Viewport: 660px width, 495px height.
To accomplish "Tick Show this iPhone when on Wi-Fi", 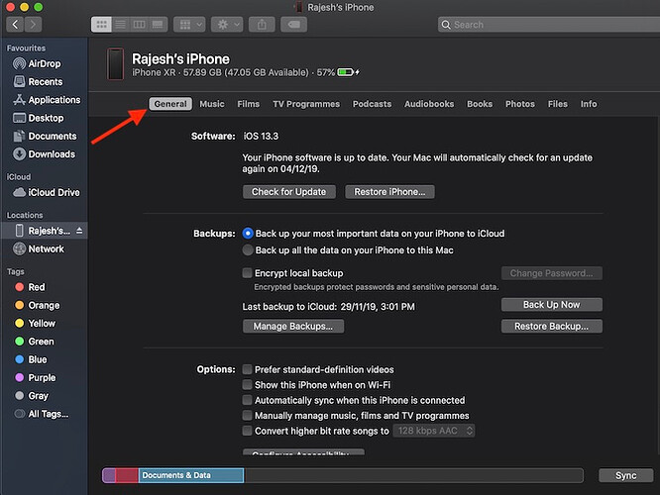I will tap(248, 385).
